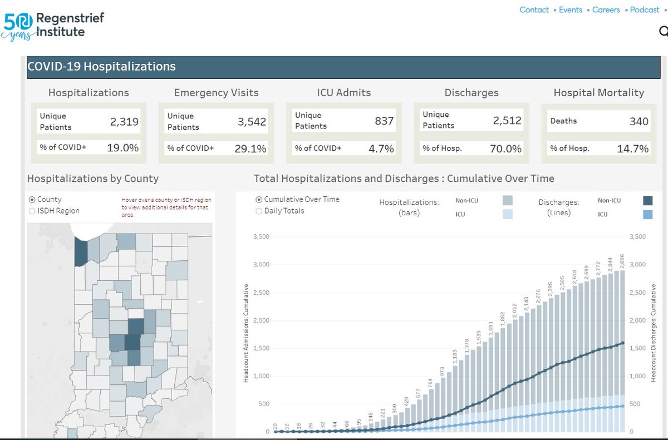Select Cumulative Over Time radio option
Viewport: 668px width, 440px height.
(x=259, y=199)
